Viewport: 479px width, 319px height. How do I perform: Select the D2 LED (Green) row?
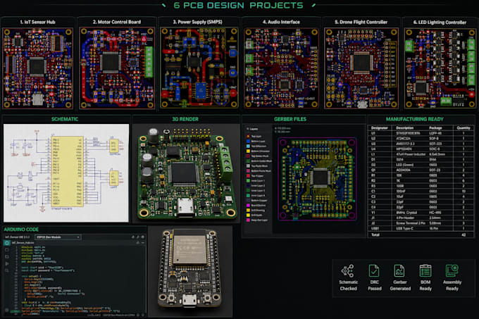(421, 165)
